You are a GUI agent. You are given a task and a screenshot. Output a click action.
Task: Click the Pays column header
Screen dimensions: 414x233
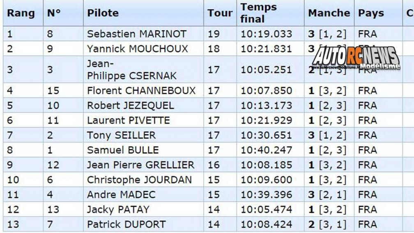371,13
